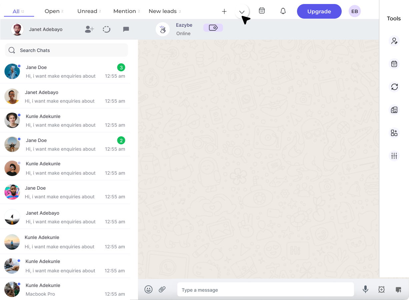409x300 pixels.
Task: Open the contact editor icon under Tools
Action: [x=394, y=41]
